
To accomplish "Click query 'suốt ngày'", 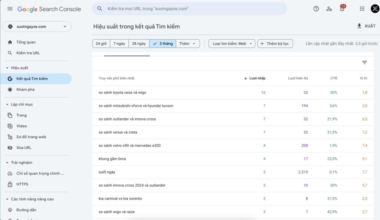I will click(107, 172).
